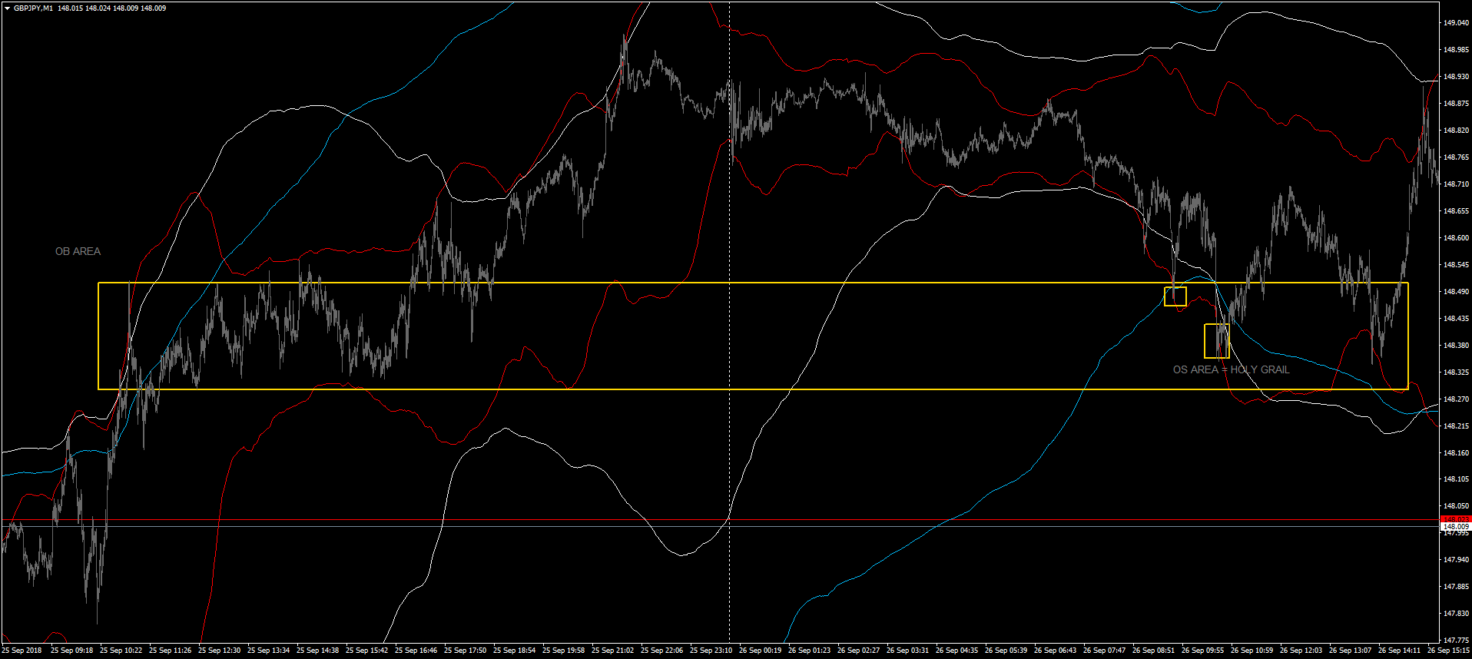1472x659 pixels.
Task: Click the 148.380 price scale label
Action: (x=1456, y=346)
